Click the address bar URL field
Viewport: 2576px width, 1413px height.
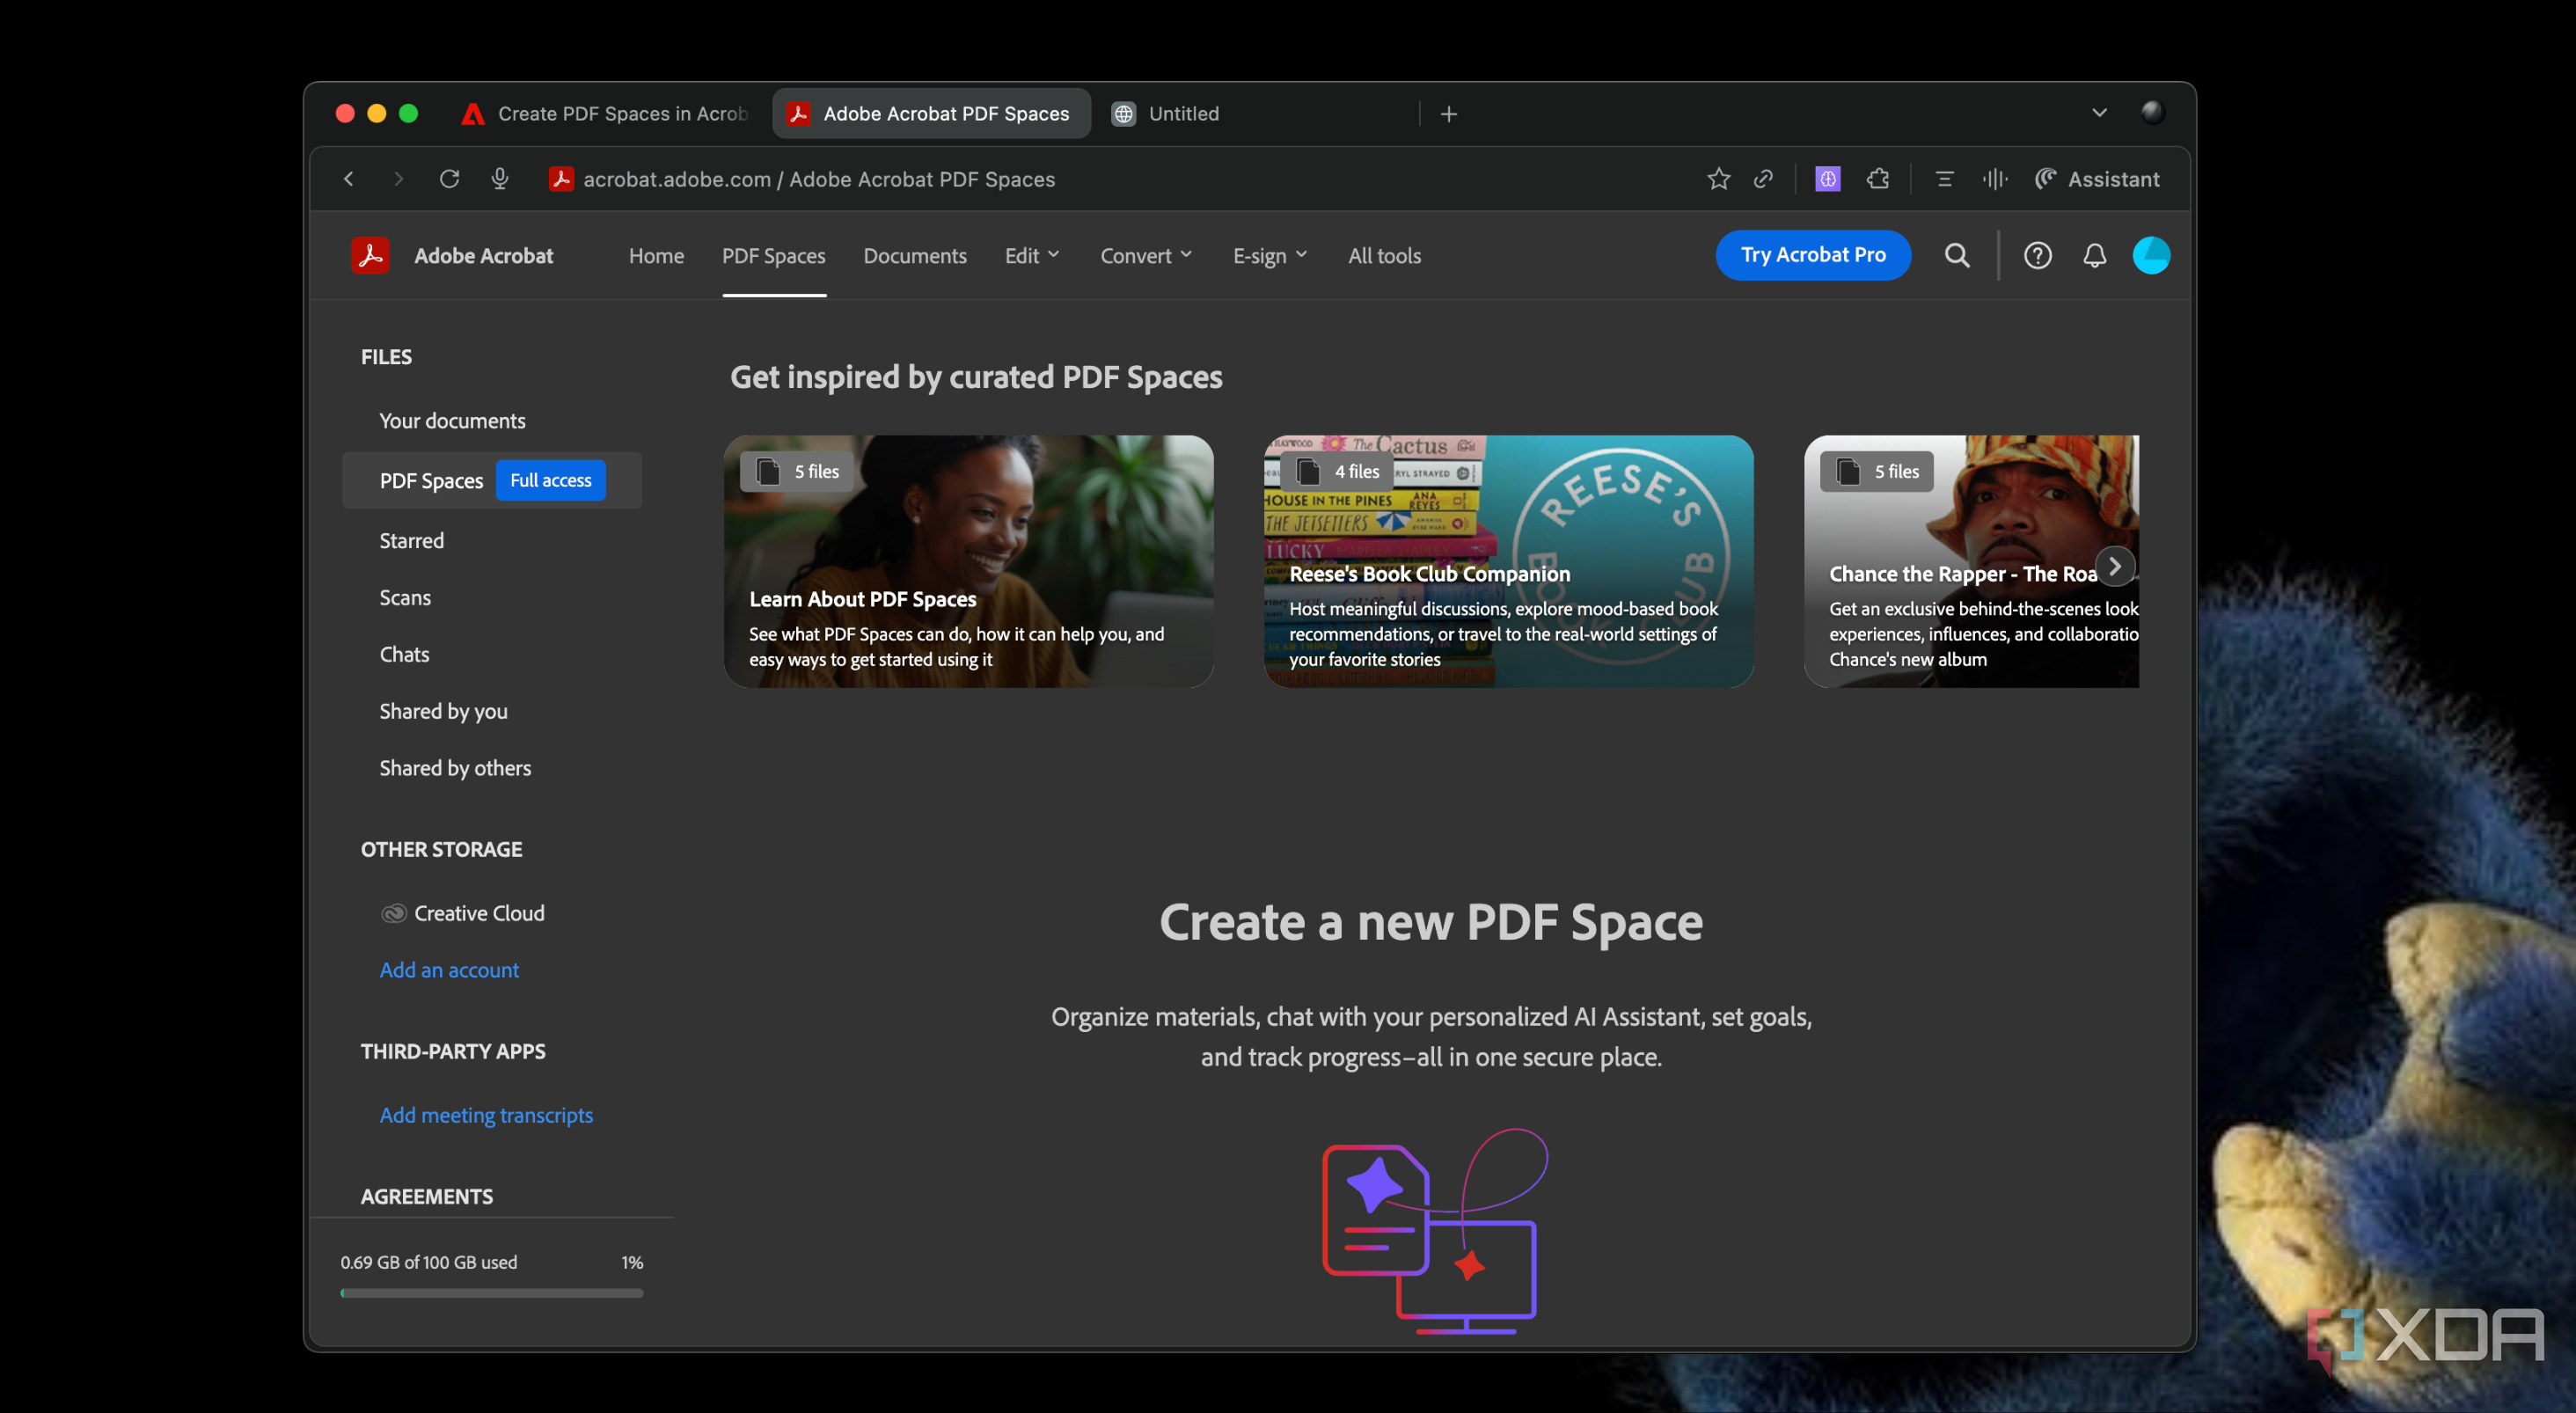coord(819,179)
